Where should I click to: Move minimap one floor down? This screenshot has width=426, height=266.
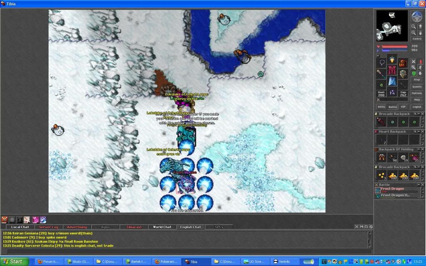tap(420, 33)
